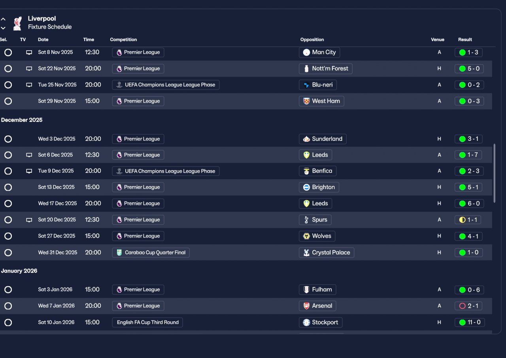The height and width of the screenshot is (358, 506).
Task: Sort by the Competition column header
Action: [123, 40]
